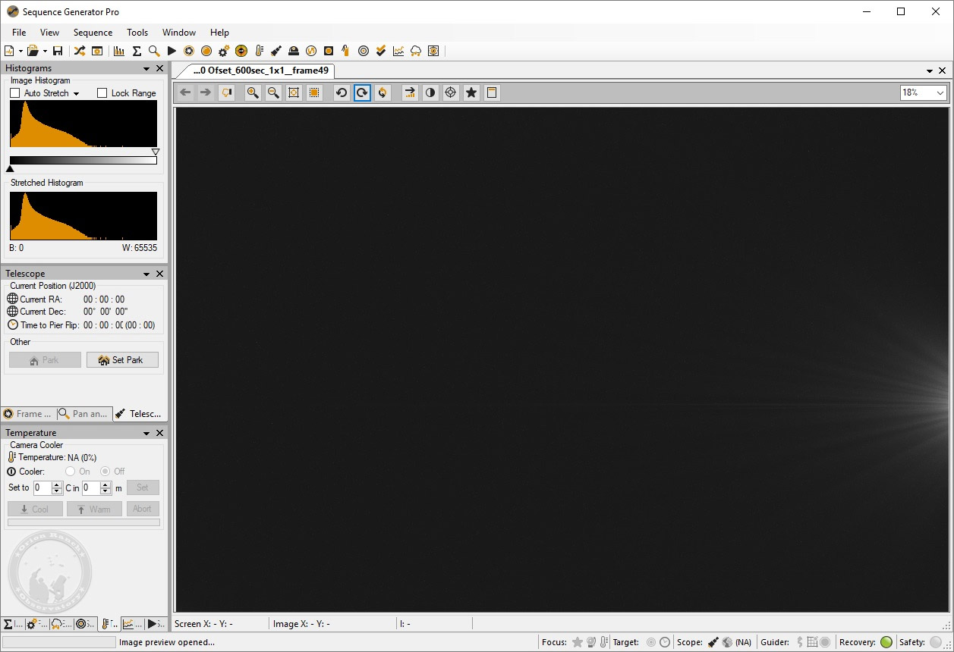The width and height of the screenshot is (954, 652).
Task: Open the image zoom percentage dropdown
Action: (x=924, y=92)
